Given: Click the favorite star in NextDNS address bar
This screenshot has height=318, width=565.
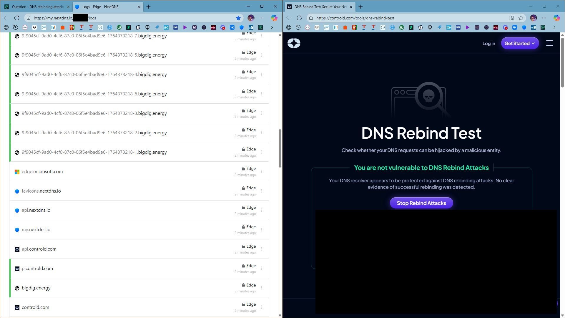Looking at the screenshot, I should pyautogui.click(x=238, y=18).
